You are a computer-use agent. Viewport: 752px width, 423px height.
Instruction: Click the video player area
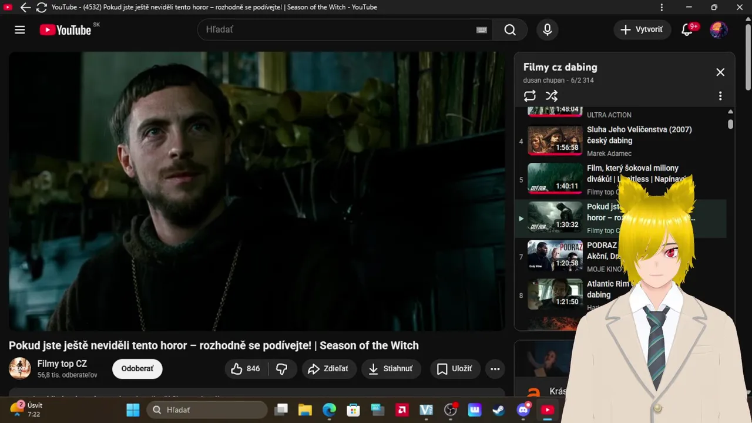pos(257,192)
